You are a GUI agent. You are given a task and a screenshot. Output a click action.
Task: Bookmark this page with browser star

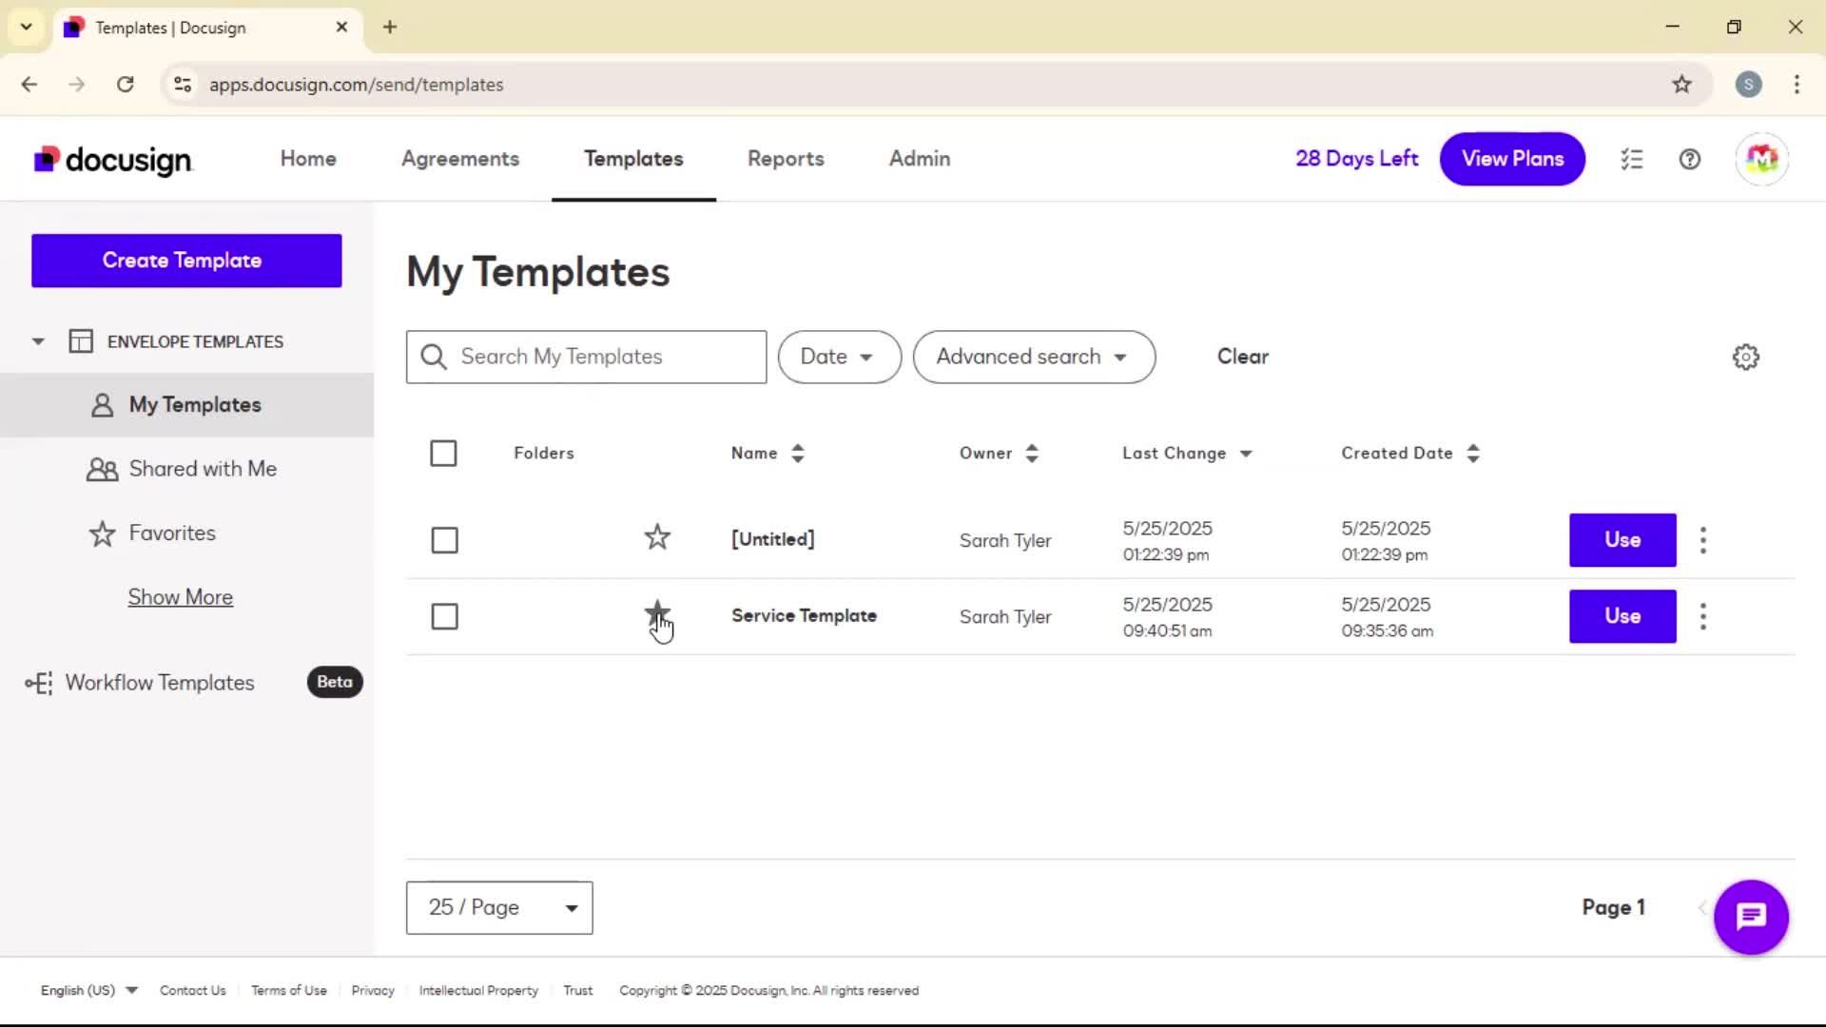point(1681,85)
